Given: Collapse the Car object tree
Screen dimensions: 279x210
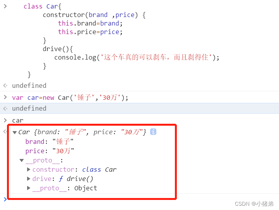Looking at the screenshot, I should [x=15, y=132].
